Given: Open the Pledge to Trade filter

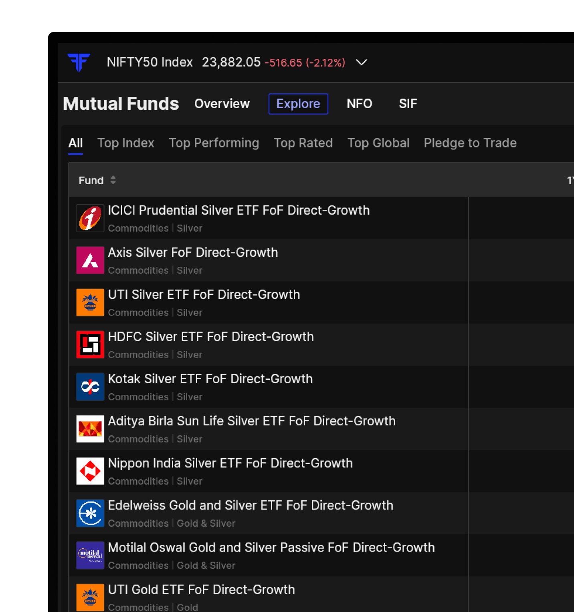Looking at the screenshot, I should [x=470, y=143].
